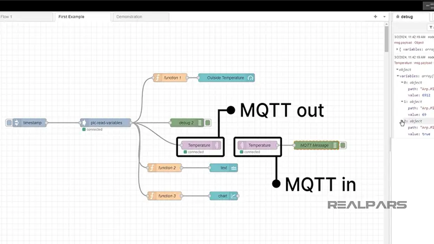Select the Temperature MQTT out node
The height and width of the screenshot is (244, 434).
201,145
